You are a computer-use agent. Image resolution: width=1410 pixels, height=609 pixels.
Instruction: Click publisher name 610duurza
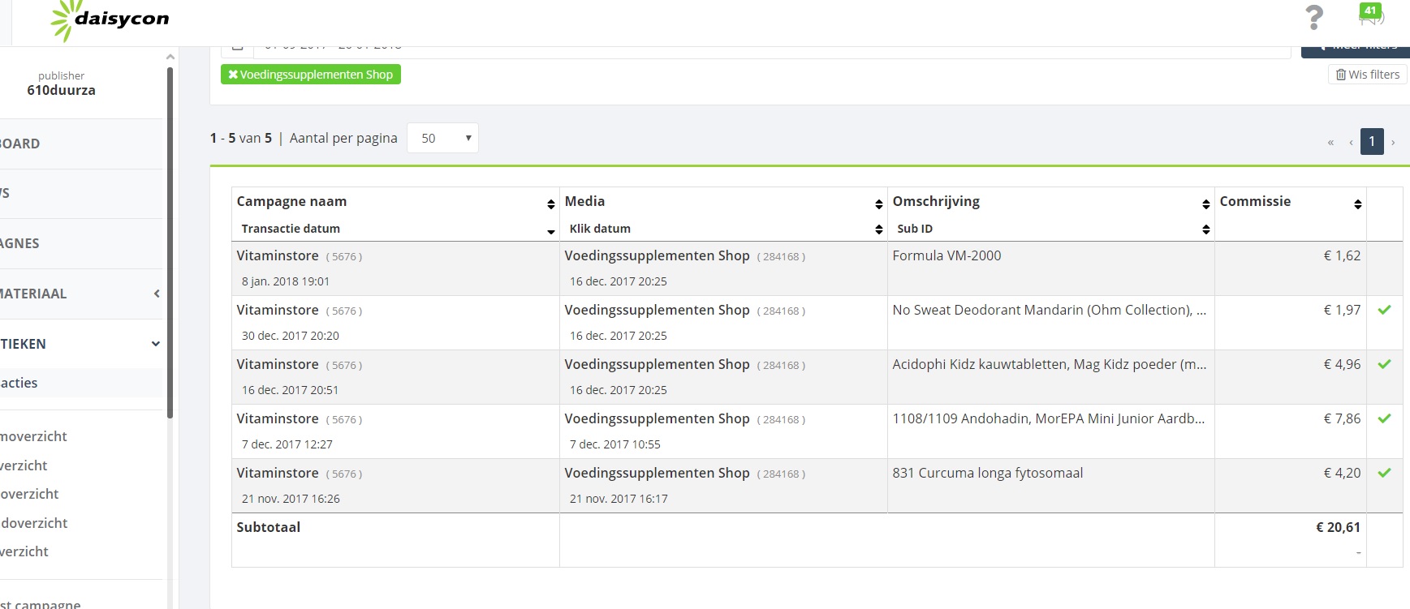61,90
